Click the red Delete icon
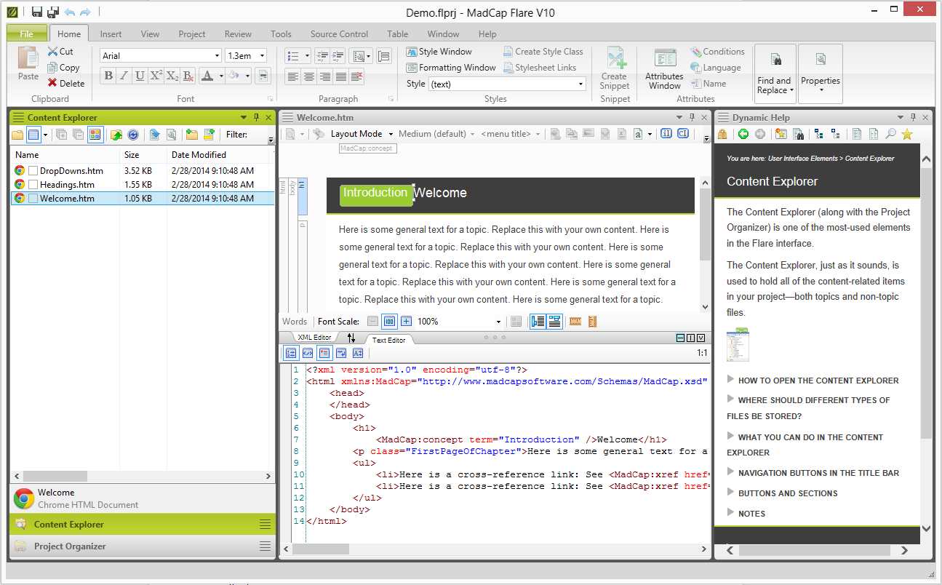Viewport: 942px width, 585px height. tap(52, 83)
